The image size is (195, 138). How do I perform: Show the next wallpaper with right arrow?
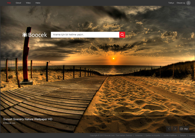[x=175, y=129]
